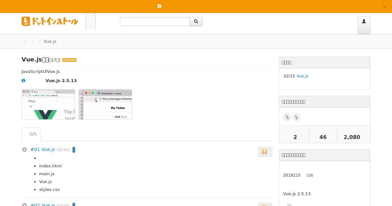Focus the site search input field
Viewport: 392px width, 206px height.
tap(155, 22)
